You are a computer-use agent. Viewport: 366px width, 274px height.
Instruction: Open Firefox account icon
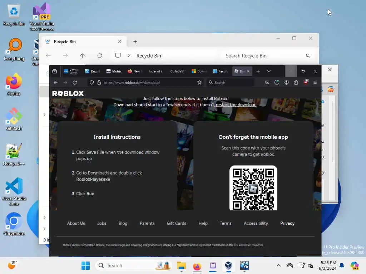(286, 82)
